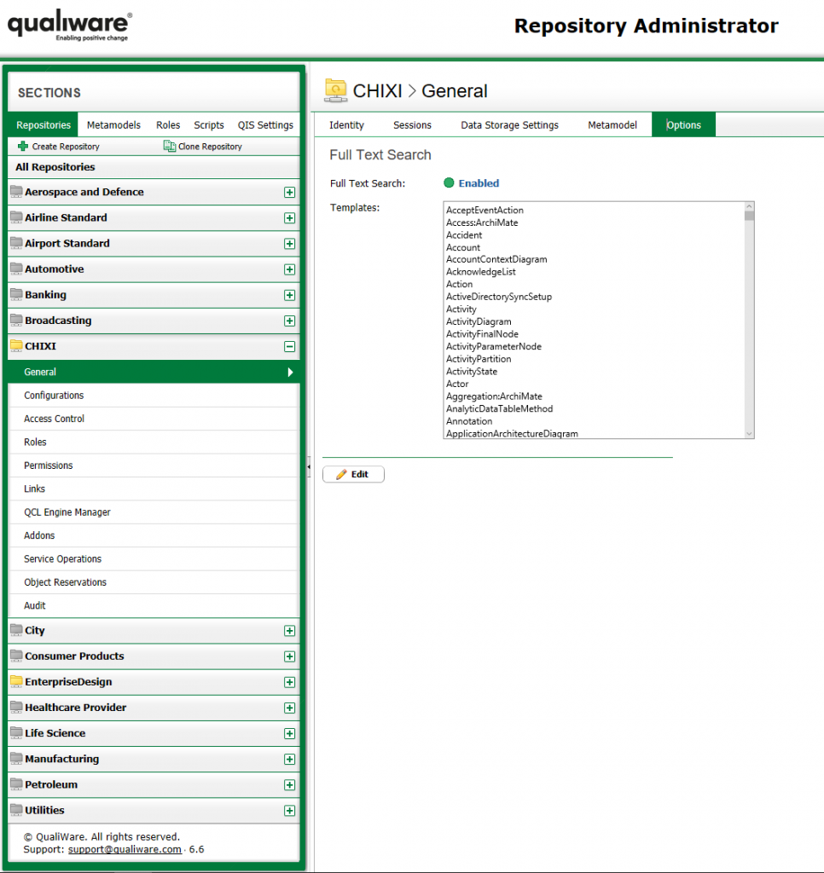Click the folder icon beside Manufacturing
This screenshot has height=873, width=824.
coord(15,759)
